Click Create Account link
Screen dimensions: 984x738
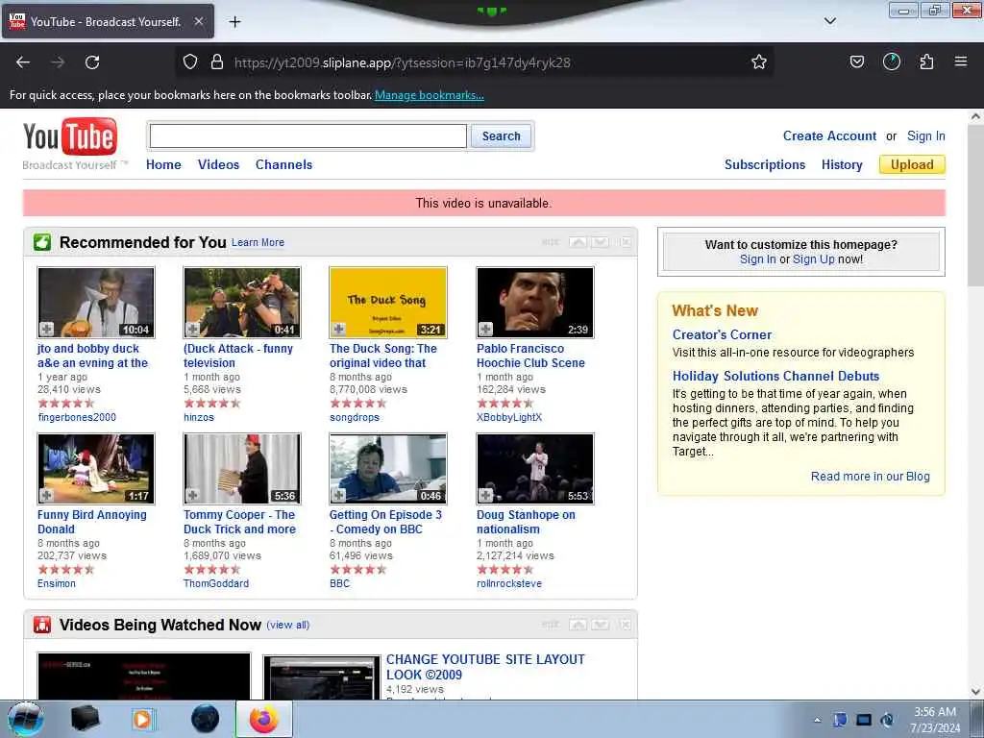point(829,136)
